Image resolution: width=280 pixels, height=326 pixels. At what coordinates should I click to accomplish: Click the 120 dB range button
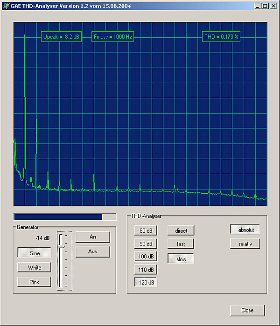146,282
